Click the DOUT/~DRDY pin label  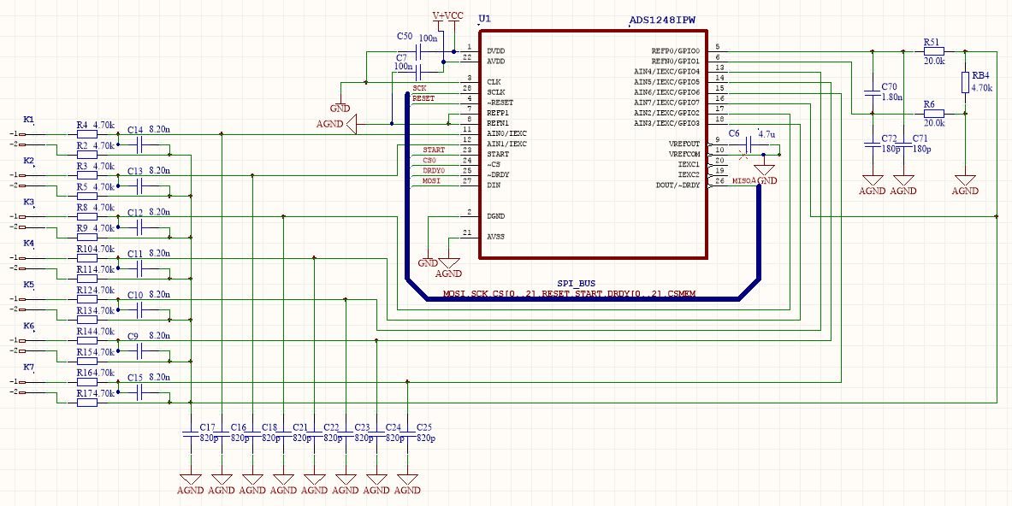coord(679,185)
